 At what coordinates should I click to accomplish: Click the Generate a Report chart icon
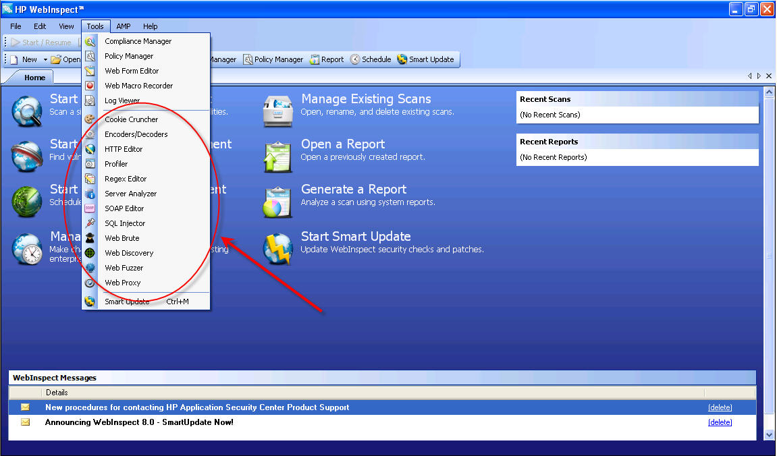coord(278,202)
